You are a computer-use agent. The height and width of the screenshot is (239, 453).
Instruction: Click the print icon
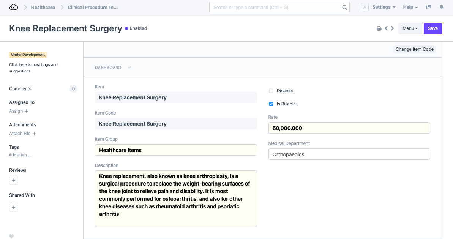coord(379,28)
